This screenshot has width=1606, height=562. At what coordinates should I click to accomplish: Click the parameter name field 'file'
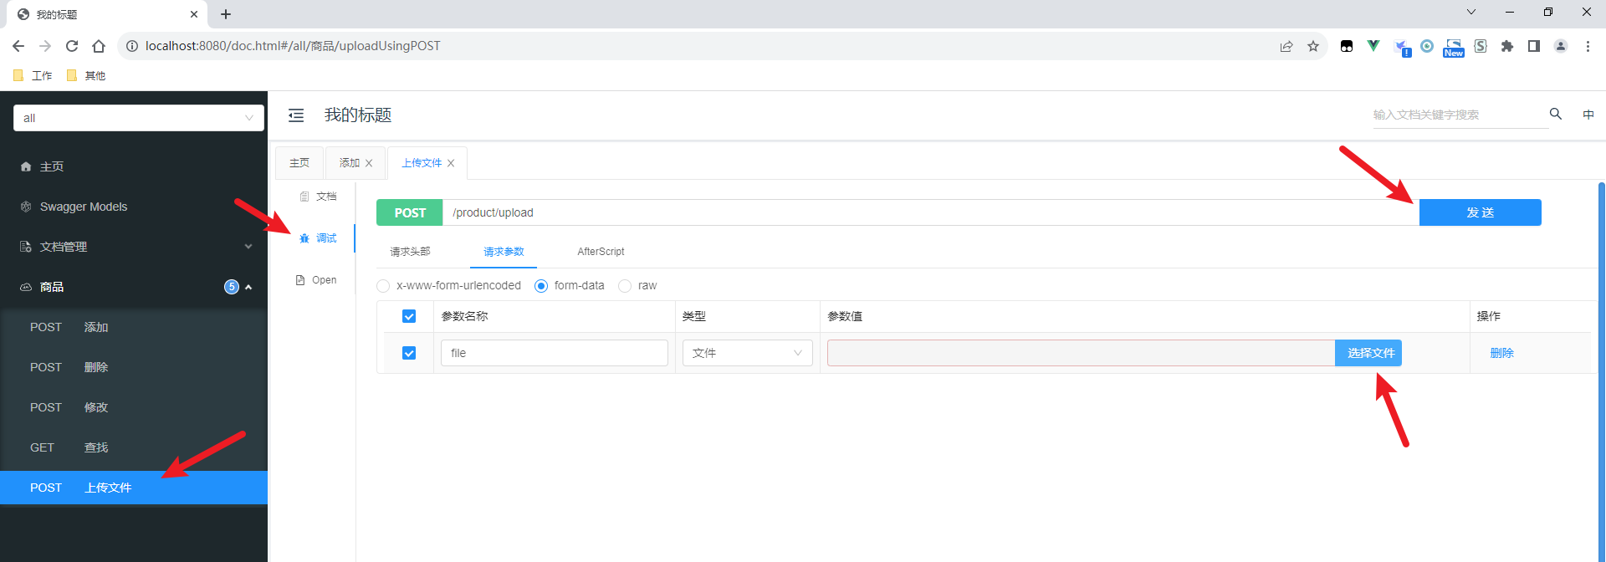[x=555, y=353]
